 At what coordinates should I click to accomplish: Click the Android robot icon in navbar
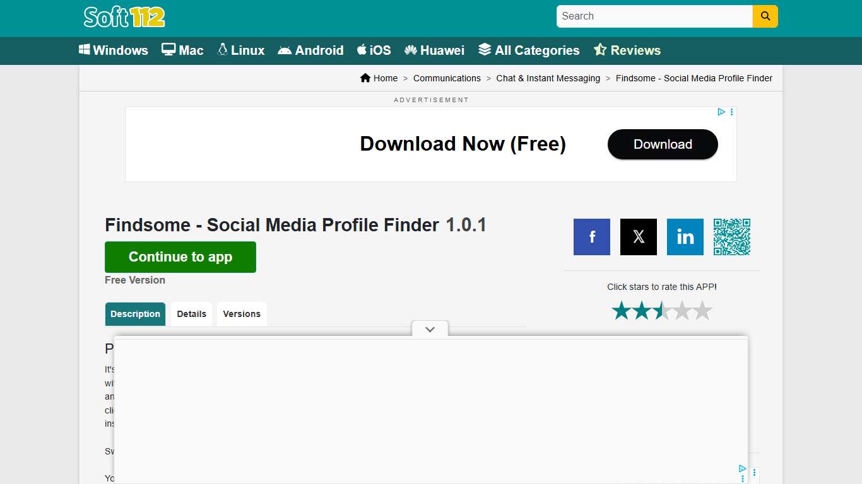[285, 50]
